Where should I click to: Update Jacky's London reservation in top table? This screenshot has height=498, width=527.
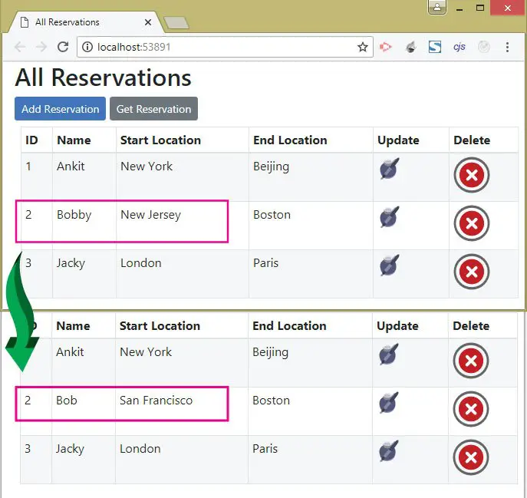pyautogui.click(x=390, y=265)
